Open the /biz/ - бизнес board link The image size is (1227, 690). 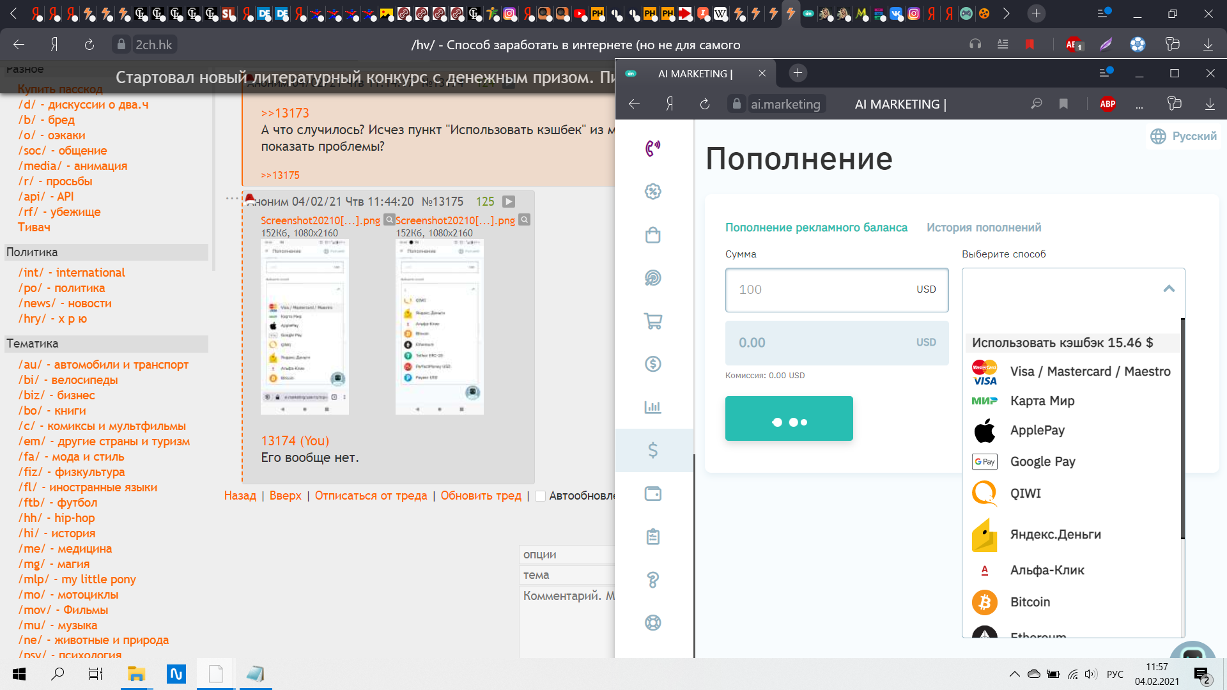click(x=56, y=395)
